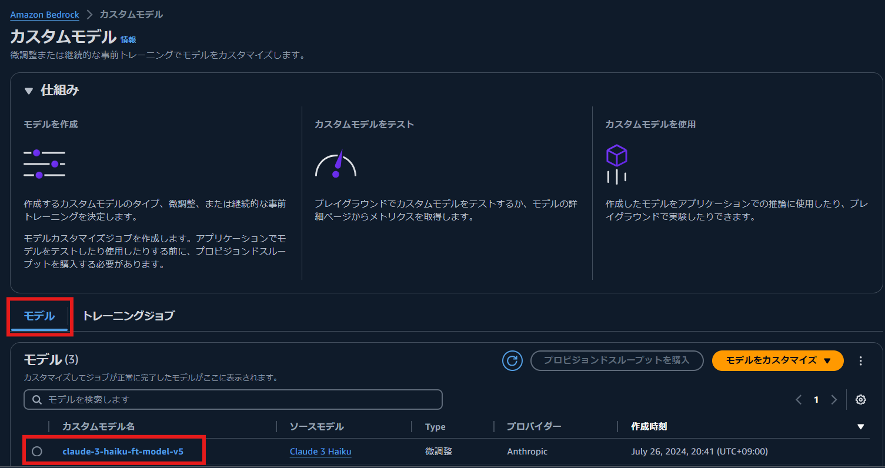This screenshot has width=885, height=468.
Task: Click the magnifier icon in the model search box
Action: [36, 399]
